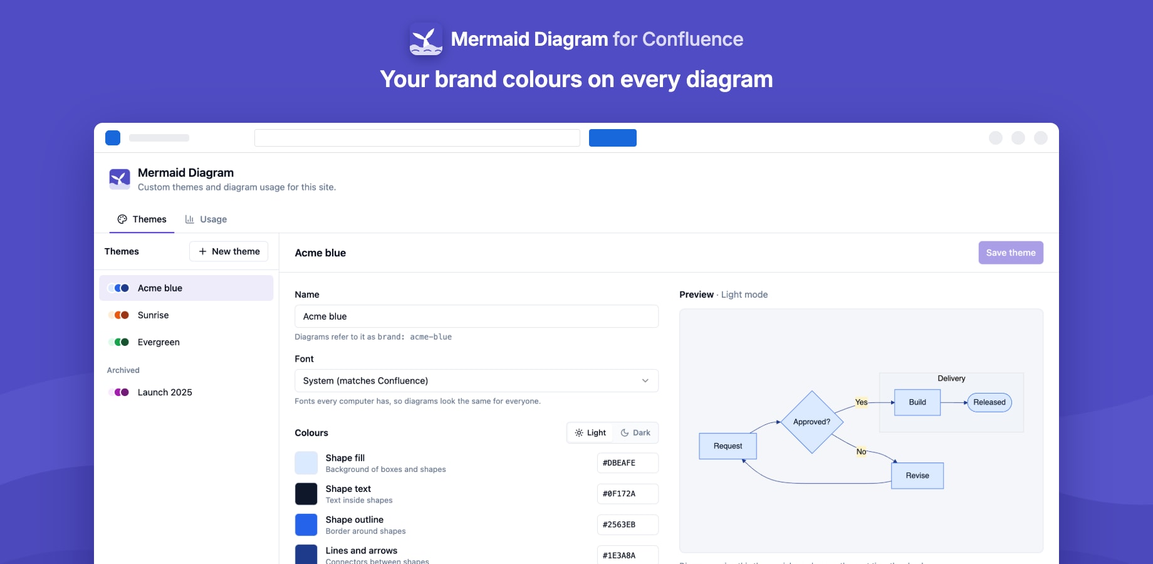Click the Acme blue theme colour dots
The image size is (1153, 564).
118,288
